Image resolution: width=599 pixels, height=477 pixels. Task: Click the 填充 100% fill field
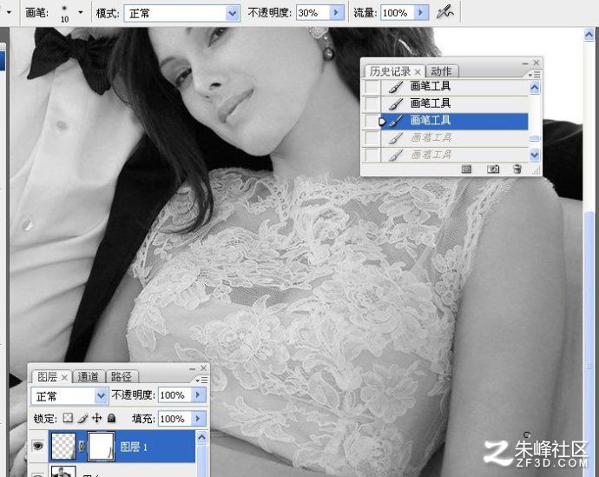tap(174, 419)
